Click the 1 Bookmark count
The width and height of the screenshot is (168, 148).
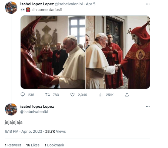(x=54, y=145)
